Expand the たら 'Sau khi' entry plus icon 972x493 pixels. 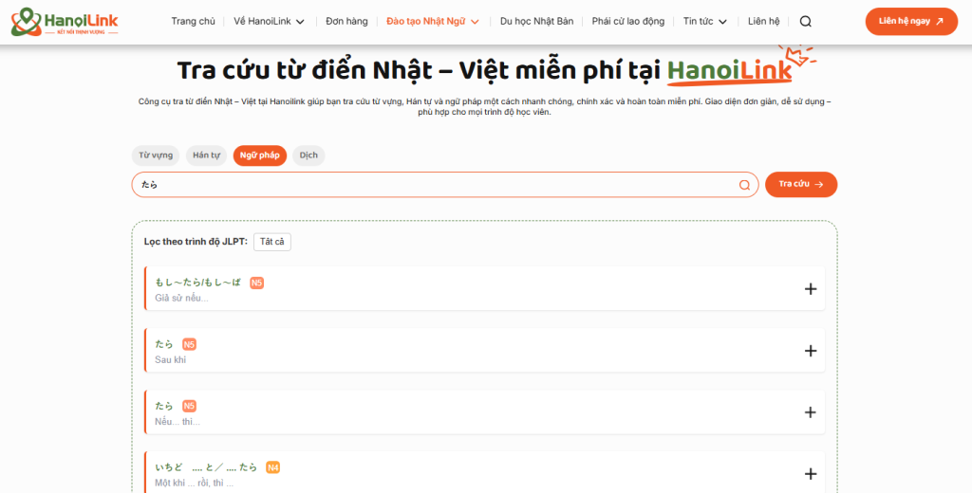pos(811,351)
